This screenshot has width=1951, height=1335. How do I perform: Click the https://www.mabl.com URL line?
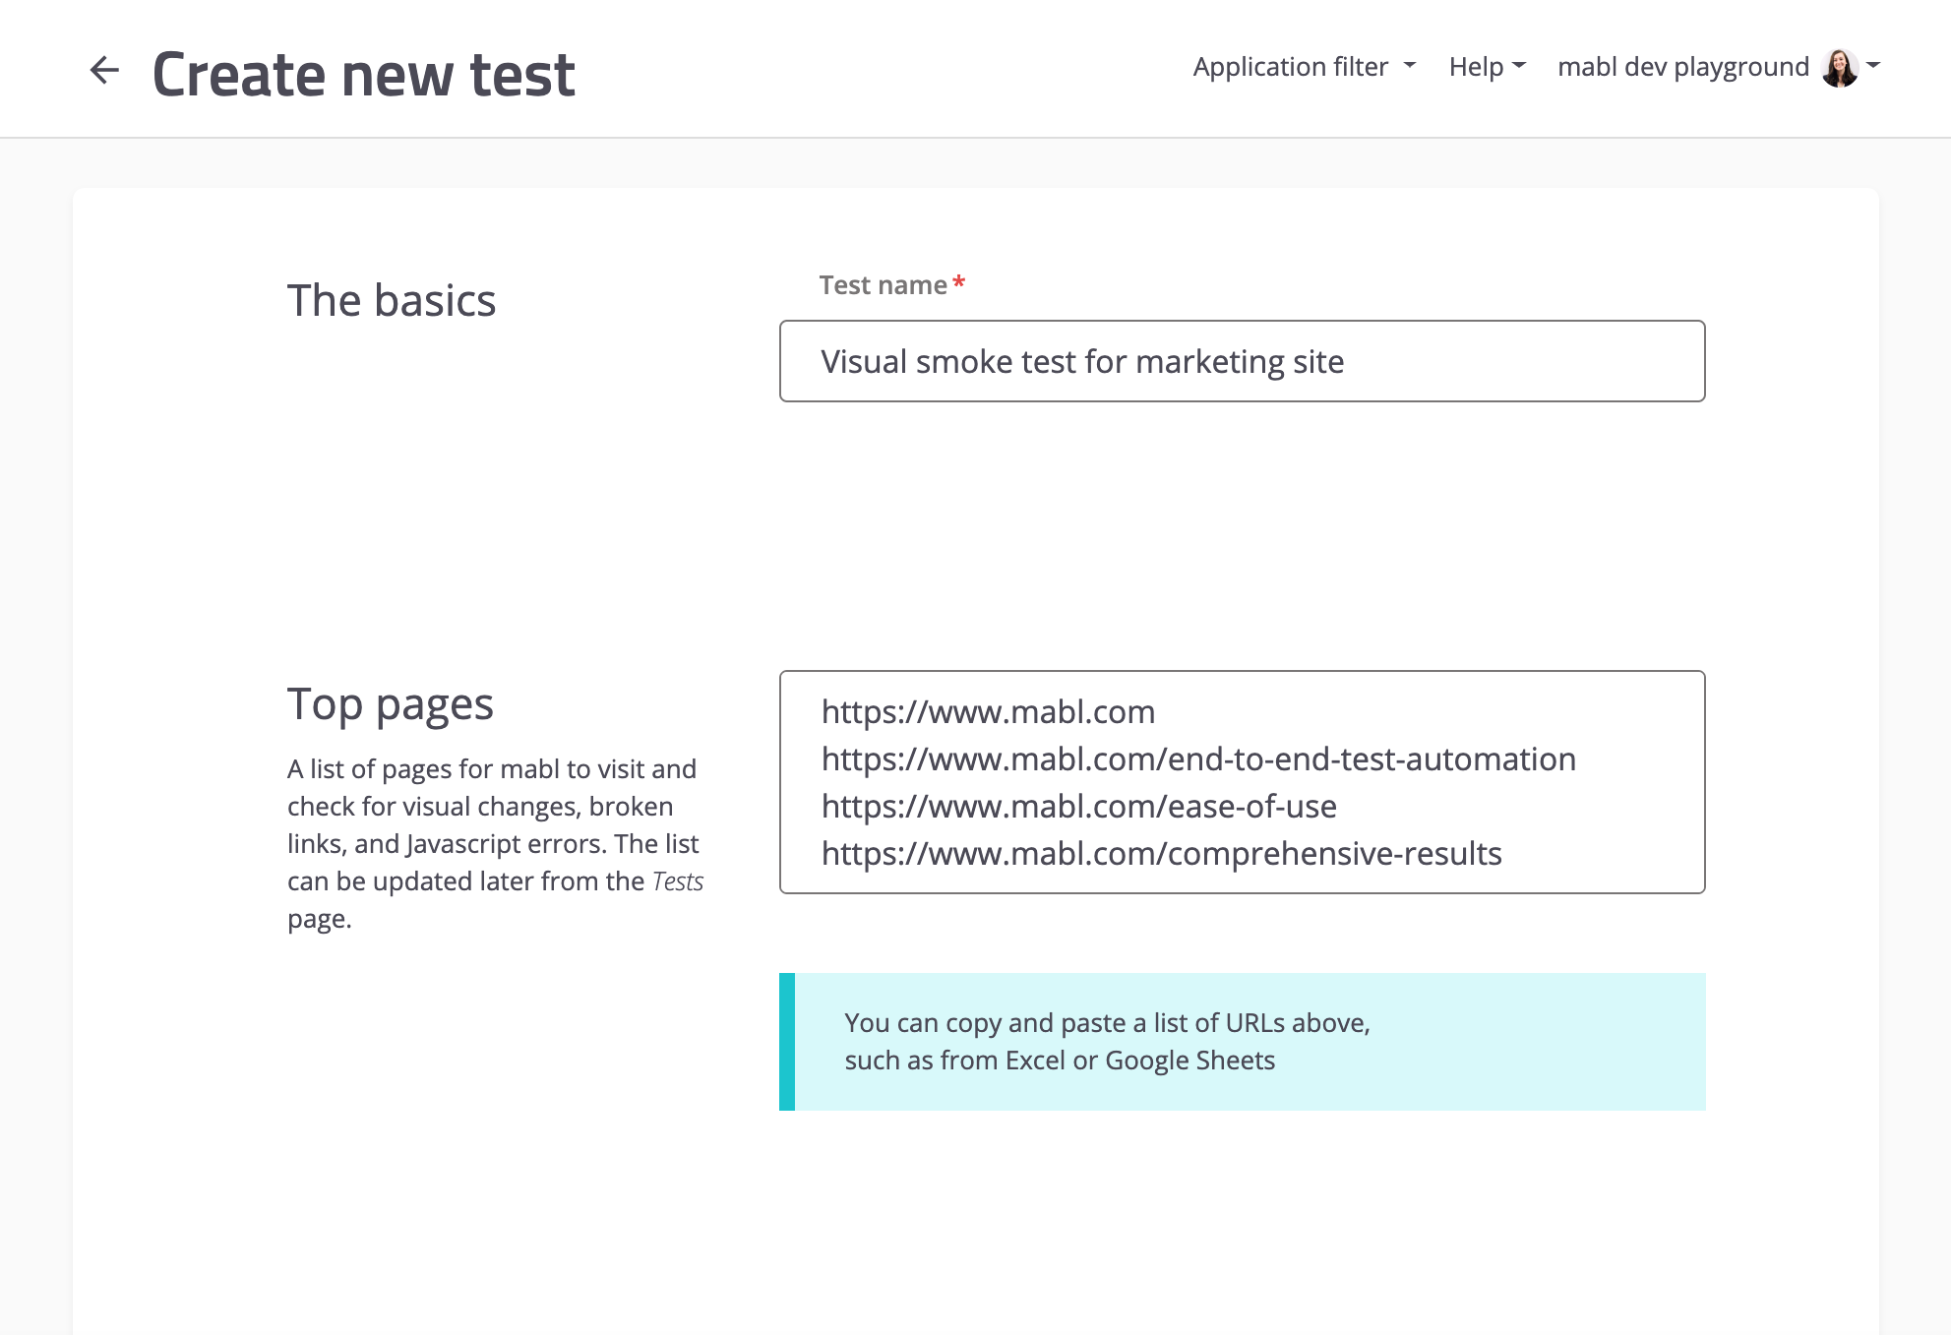(988, 711)
